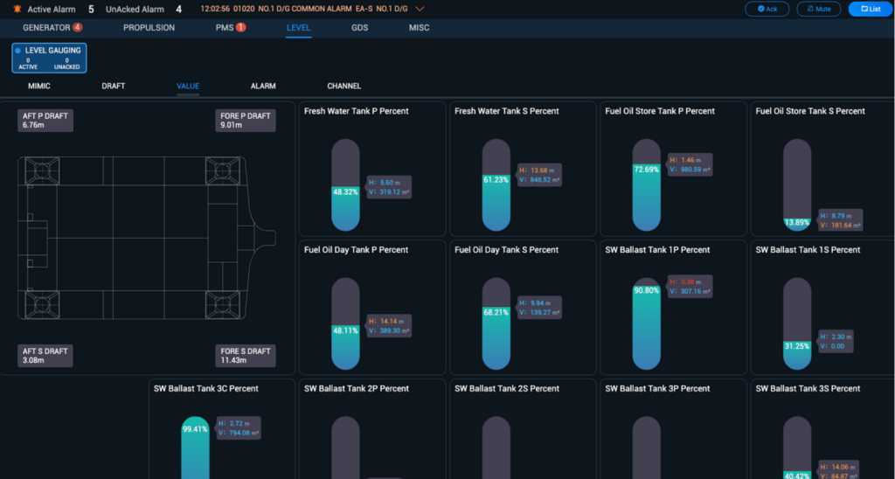The height and width of the screenshot is (479, 895).
Task: Expand the alarm message dropdown chevron
Action: pos(420,10)
